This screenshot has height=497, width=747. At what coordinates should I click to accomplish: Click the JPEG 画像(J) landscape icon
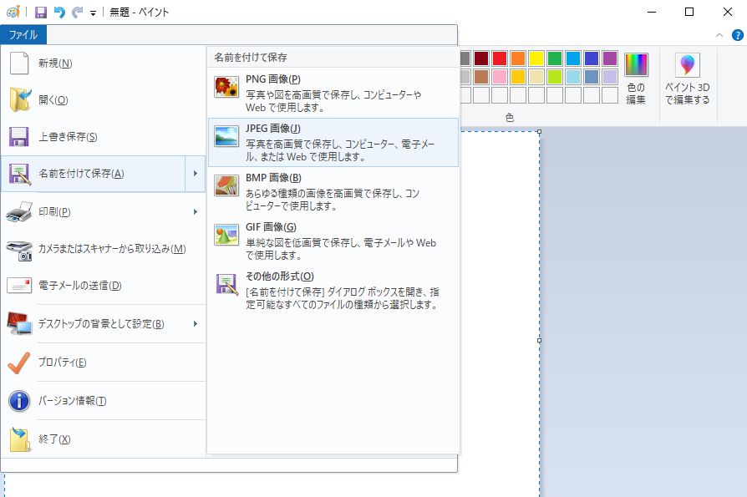226,137
